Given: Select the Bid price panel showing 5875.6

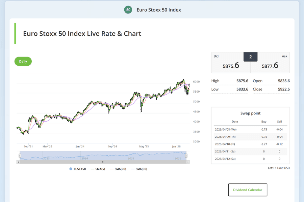Looking at the screenshot, I should point(230,63).
